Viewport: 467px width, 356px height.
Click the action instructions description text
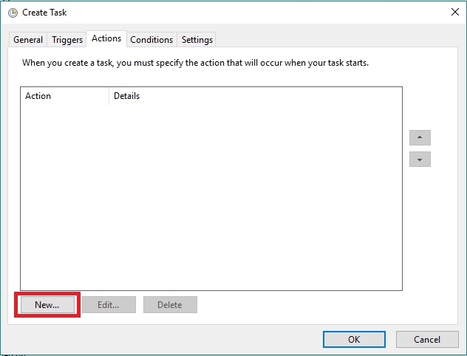click(x=195, y=63)
